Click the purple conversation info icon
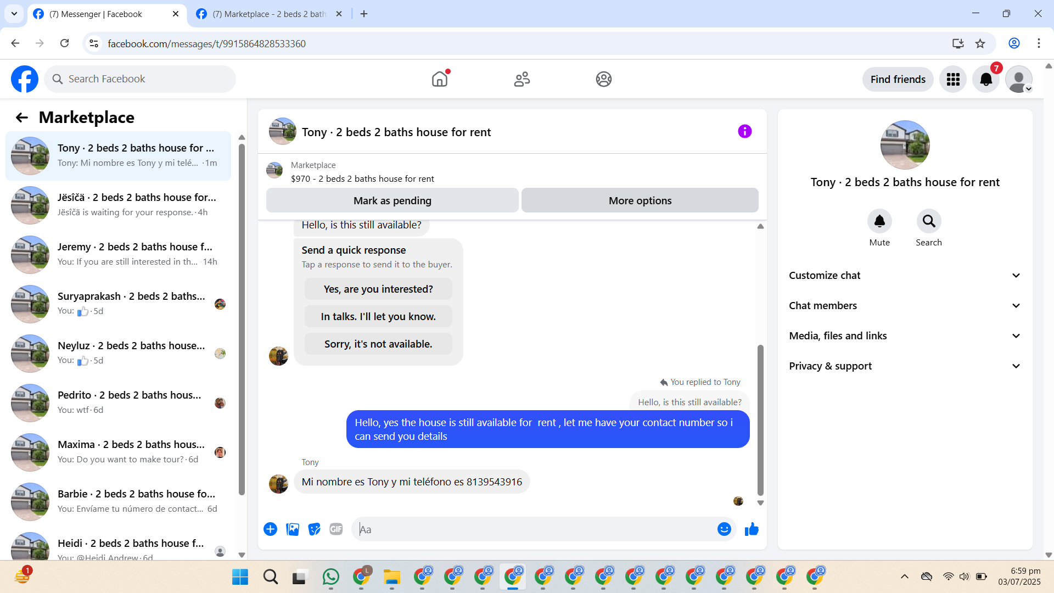Image resolution: width=1054 pixels, height=593 pixels. 744,131
